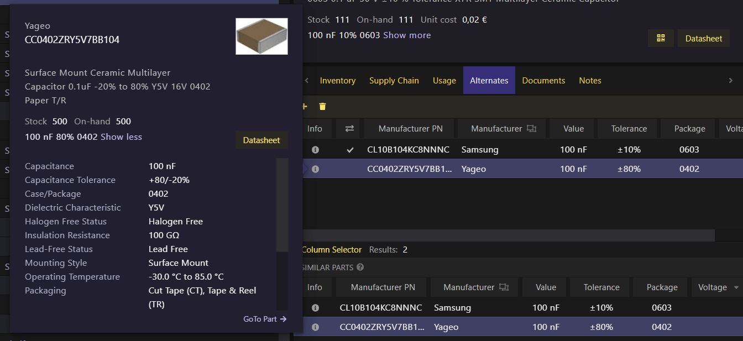Expand details with Show more link
The image size is (743, 341).
tap(407, 35)
